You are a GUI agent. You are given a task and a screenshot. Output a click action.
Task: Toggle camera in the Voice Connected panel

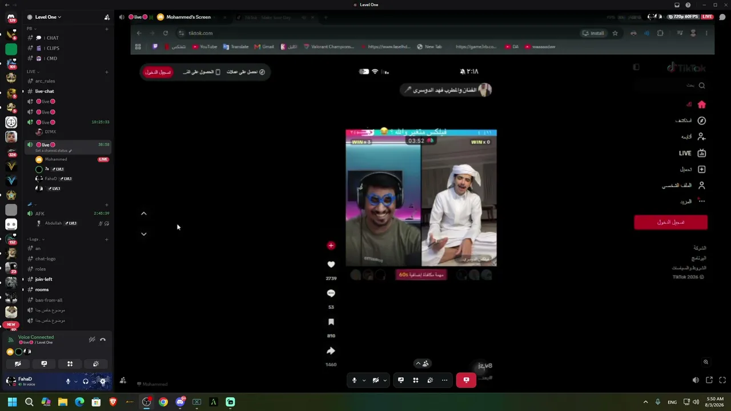[18, 364]
